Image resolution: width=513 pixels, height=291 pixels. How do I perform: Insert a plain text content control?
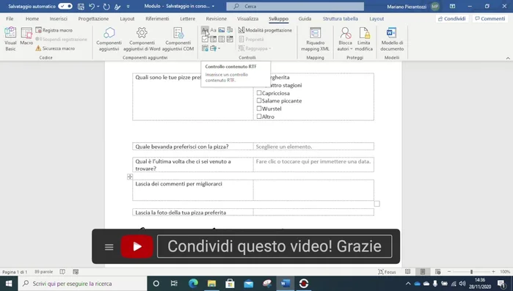point(214,30)
